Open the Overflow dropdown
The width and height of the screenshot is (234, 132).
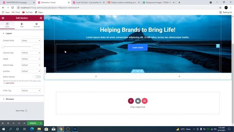[31, 71]
